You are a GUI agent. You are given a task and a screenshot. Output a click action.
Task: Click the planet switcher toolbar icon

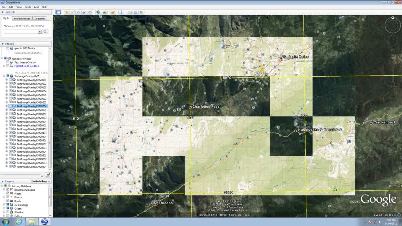click(x=113, y=12)
